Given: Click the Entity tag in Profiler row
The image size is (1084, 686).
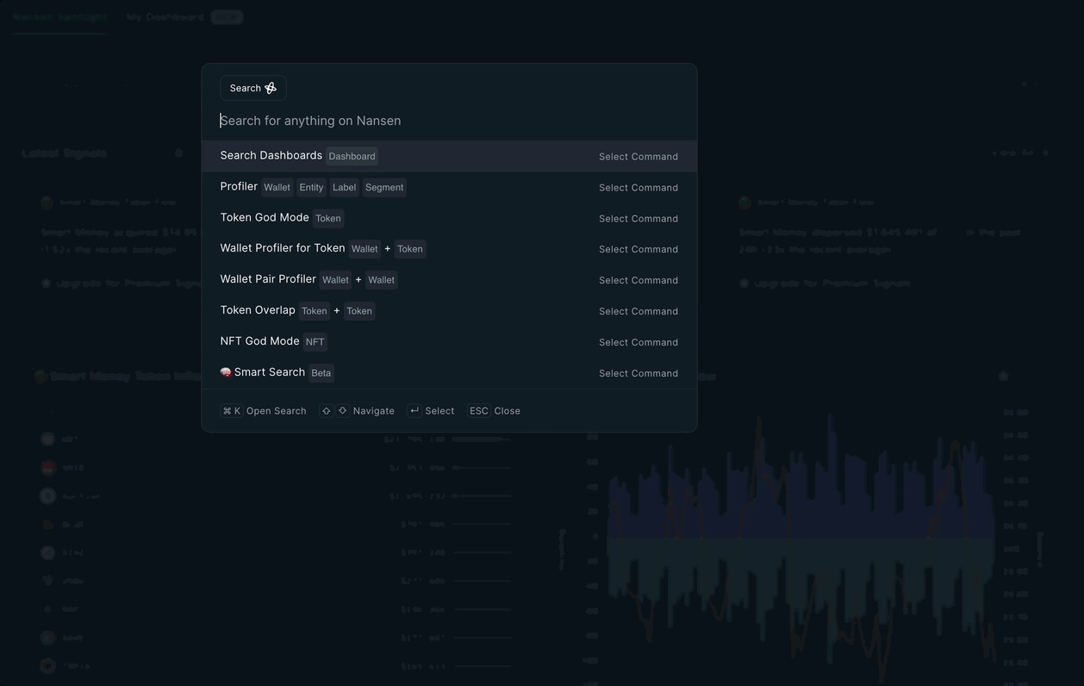Looking at the screenshot, I should click(x=311, y=187).
